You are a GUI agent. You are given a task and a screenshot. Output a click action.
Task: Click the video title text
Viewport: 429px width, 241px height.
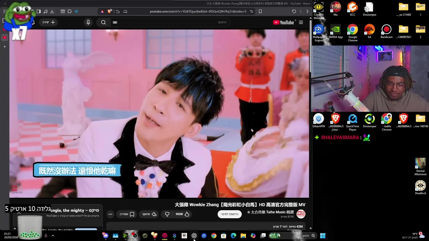[x=240, y=205]
